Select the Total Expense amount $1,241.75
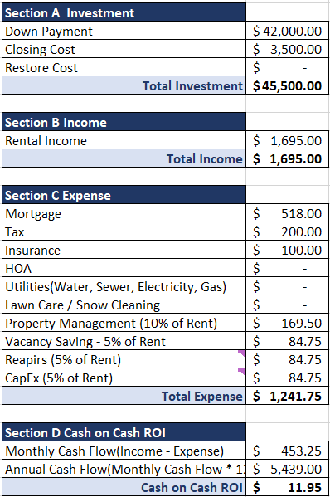 [x=287, y=396]
